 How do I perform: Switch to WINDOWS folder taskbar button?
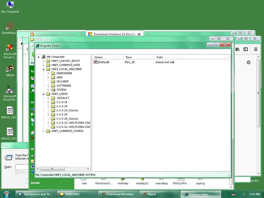tap(77, 194)
